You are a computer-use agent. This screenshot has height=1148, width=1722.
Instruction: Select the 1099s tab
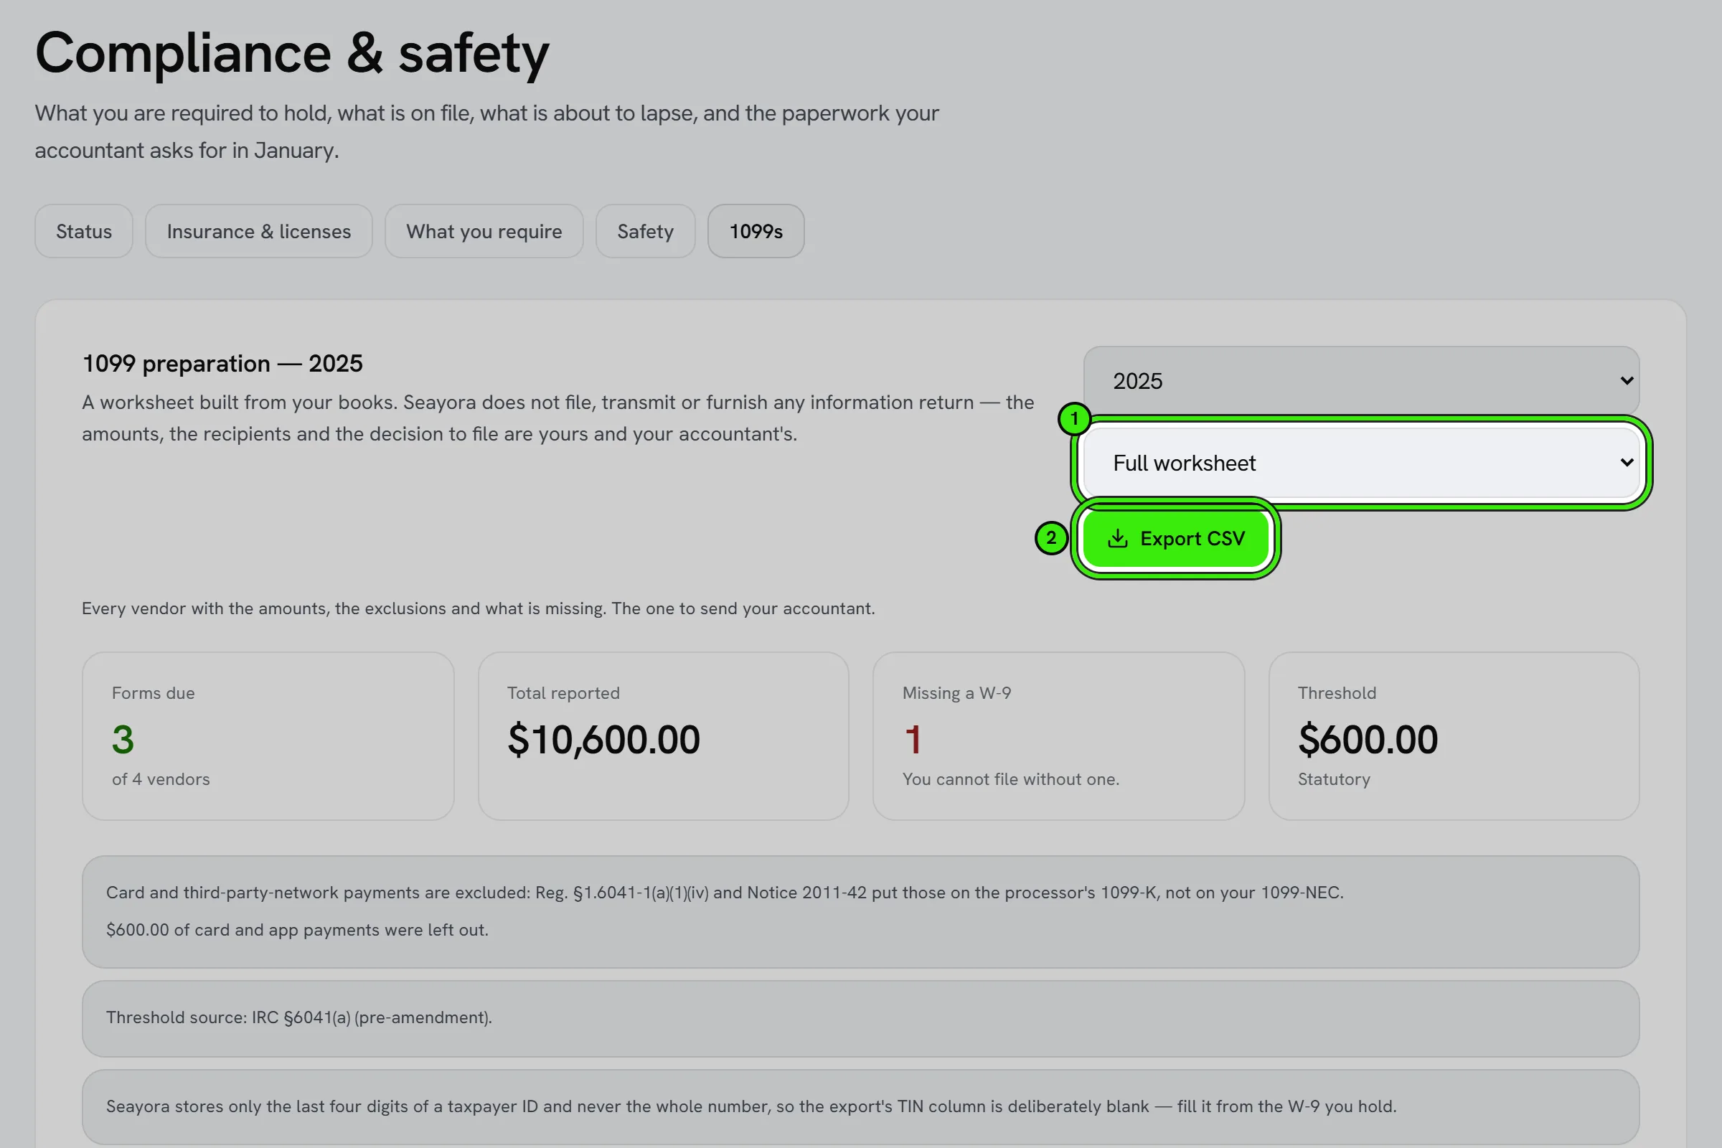point(756,231)
